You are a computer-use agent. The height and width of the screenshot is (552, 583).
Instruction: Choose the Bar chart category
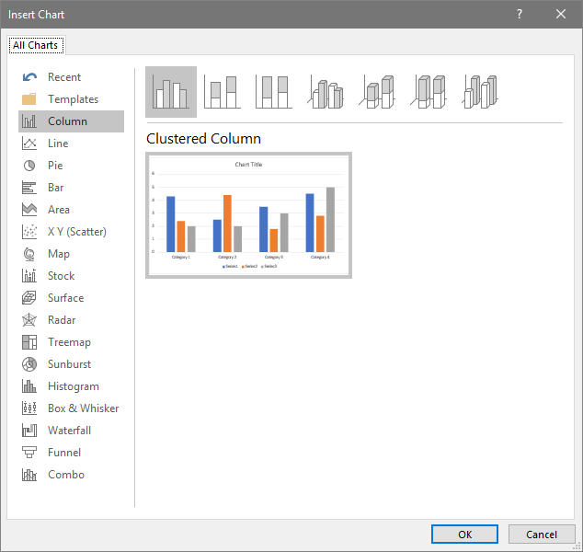tap(55, 188)
